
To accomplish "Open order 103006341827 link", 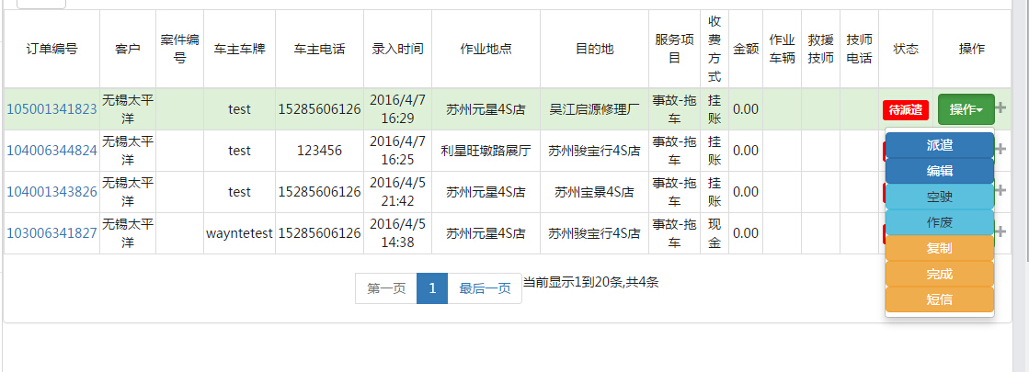I will tap(51, 233).
